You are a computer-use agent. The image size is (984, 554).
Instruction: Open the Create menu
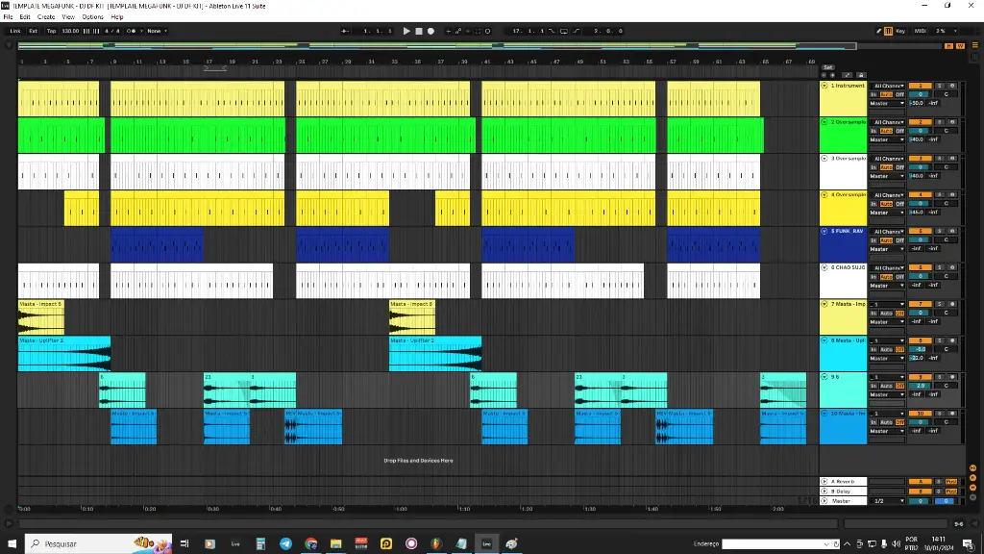tap(46, 17)
